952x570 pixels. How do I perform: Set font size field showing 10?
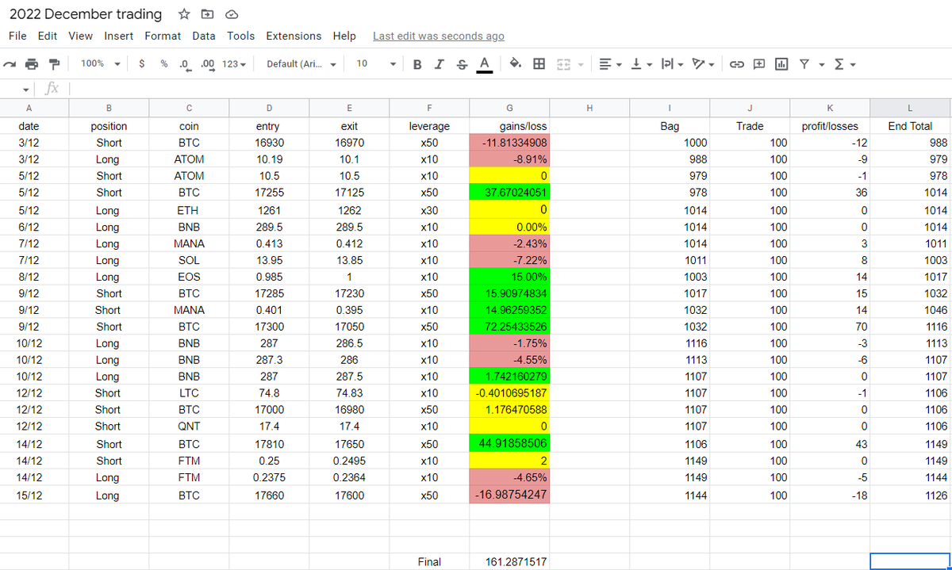pyautogui.click(x=362, y=63)
